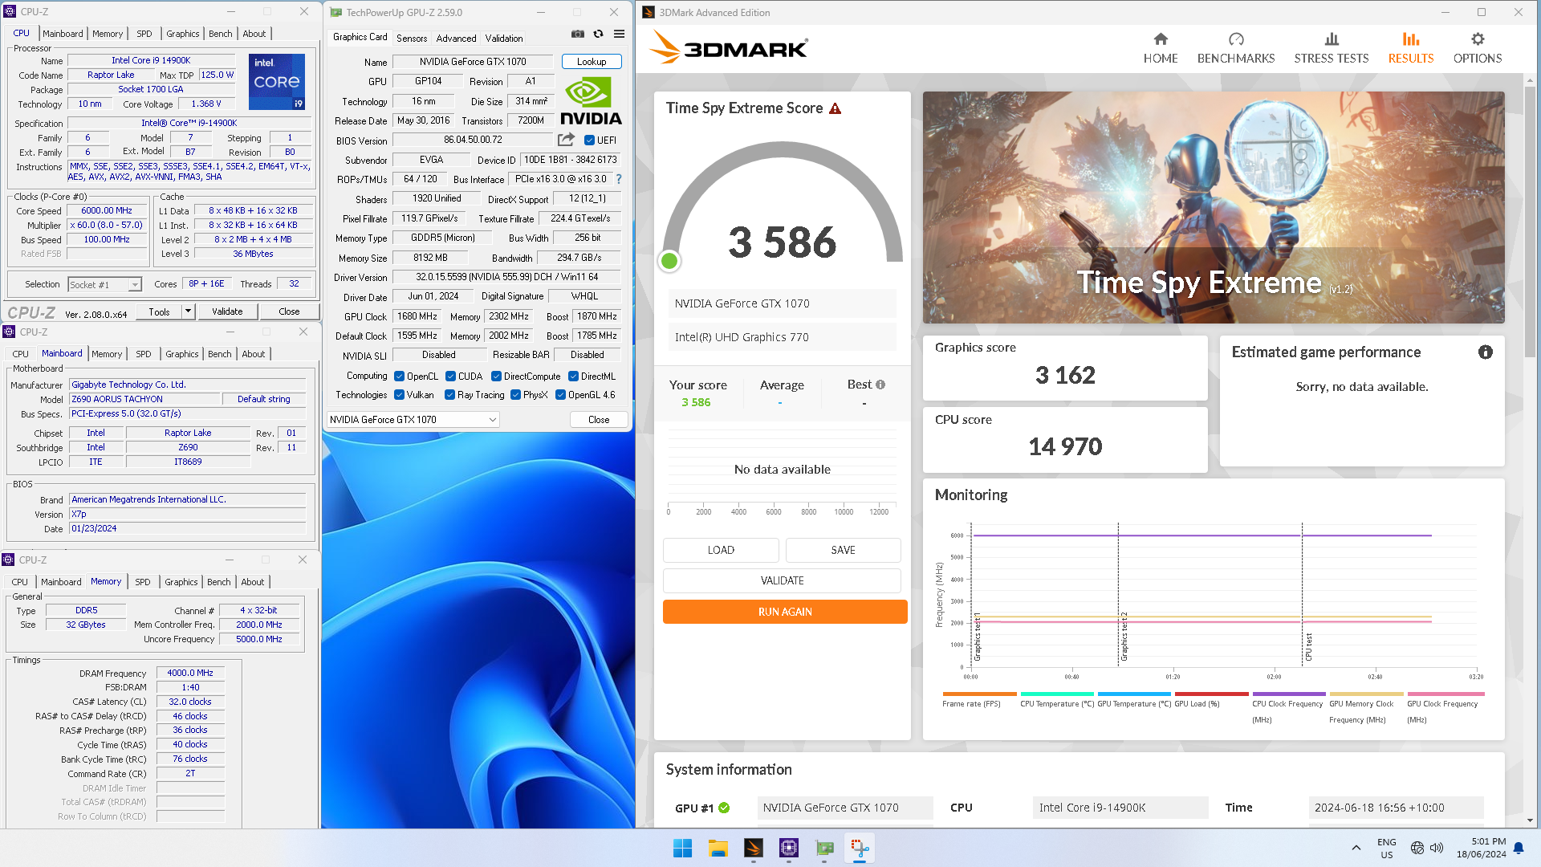Click the CPU-Z taskbar icon
The image size is (1541, 867).
pyautogui.click(x=789, y=848)
